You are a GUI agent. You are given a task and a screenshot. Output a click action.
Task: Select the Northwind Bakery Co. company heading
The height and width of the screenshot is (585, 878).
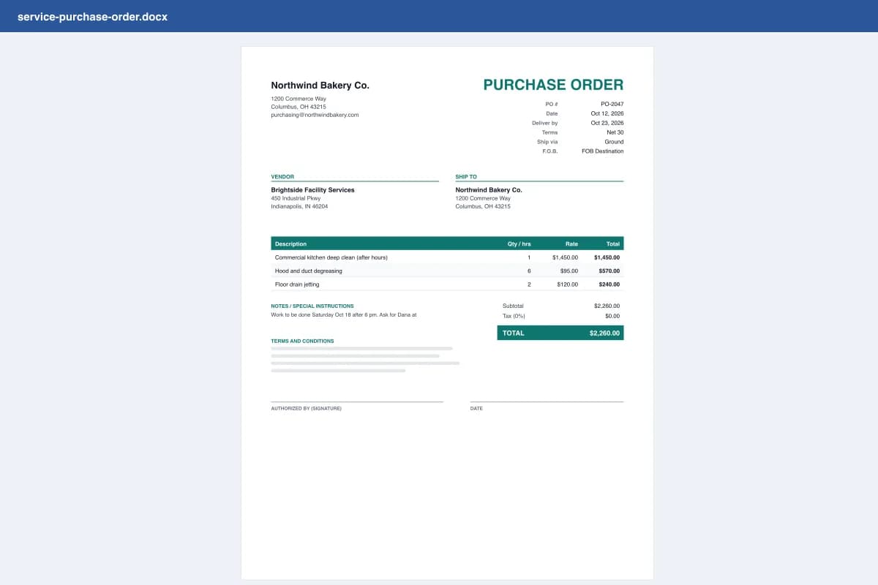pyautogui.click(x=320, y=85)
